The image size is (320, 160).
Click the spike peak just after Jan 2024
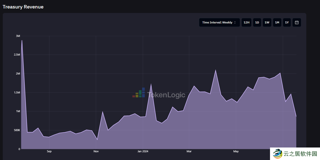point(151,84)
